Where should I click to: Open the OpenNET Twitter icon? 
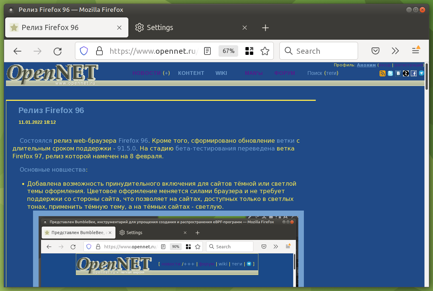click(x=390, y=73)
